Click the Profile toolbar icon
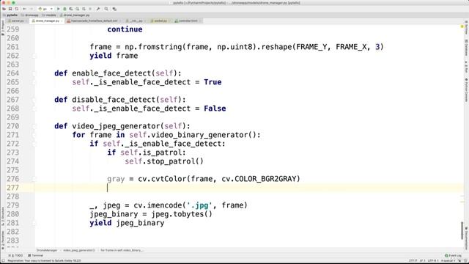 click(x=78, y=9)
